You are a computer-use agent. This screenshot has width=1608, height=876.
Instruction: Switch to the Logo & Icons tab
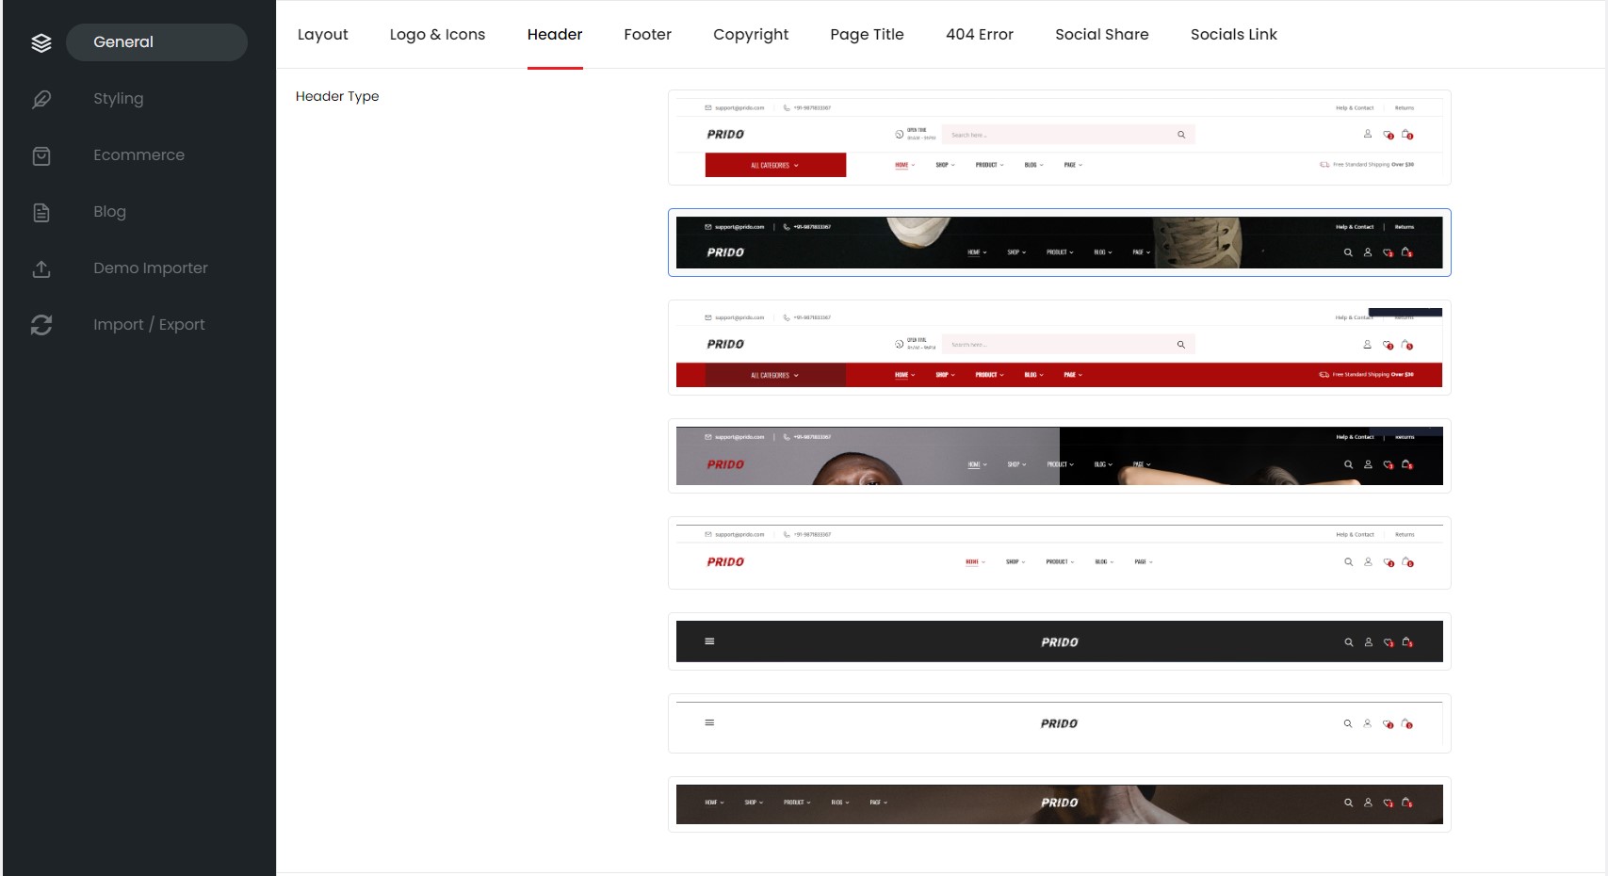437,35
